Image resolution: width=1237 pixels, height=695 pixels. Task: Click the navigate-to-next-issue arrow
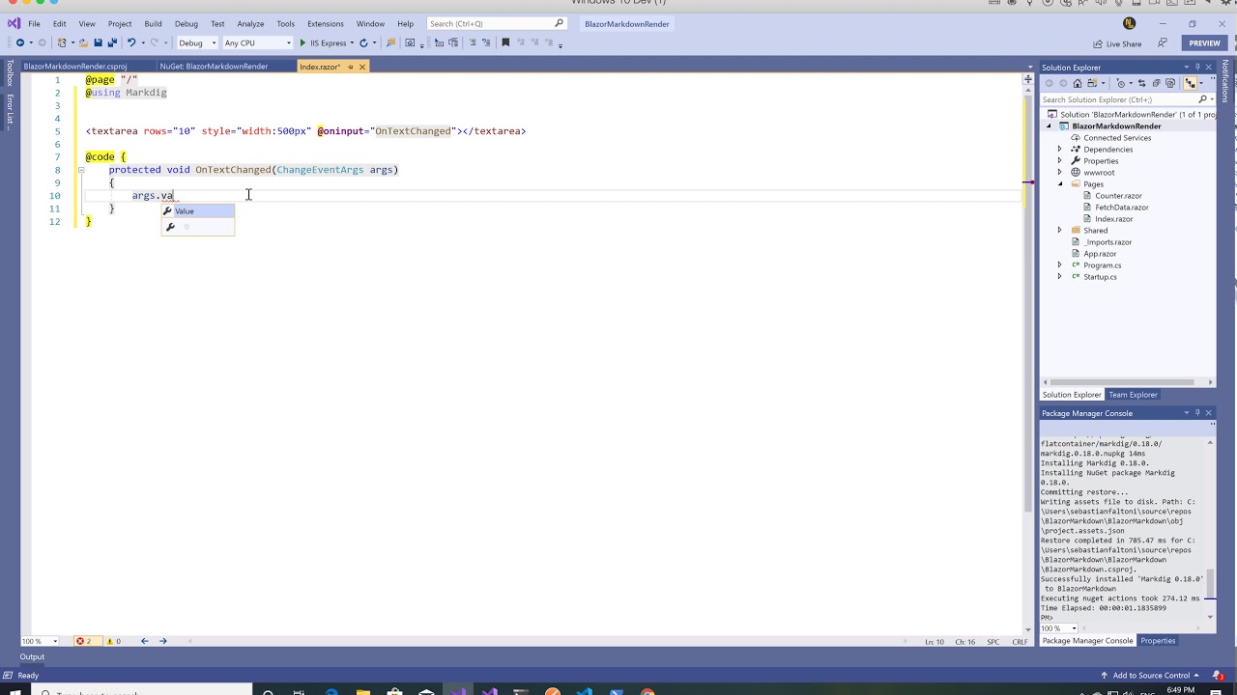click(162, 641)
